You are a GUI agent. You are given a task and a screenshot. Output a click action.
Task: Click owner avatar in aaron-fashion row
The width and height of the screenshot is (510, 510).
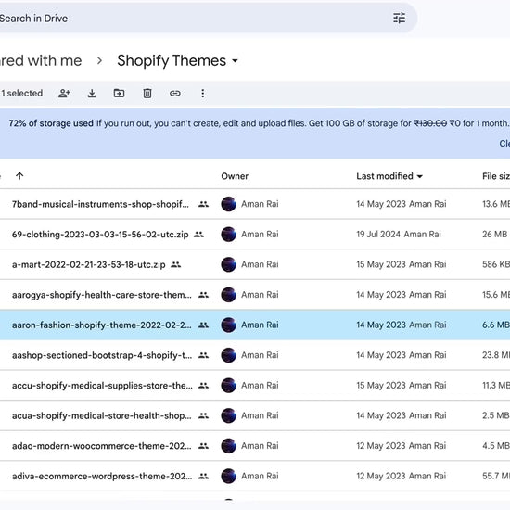[229, 325]
